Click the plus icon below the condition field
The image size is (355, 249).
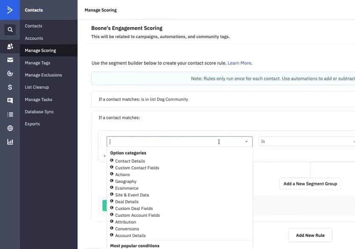tap(104, 156)
